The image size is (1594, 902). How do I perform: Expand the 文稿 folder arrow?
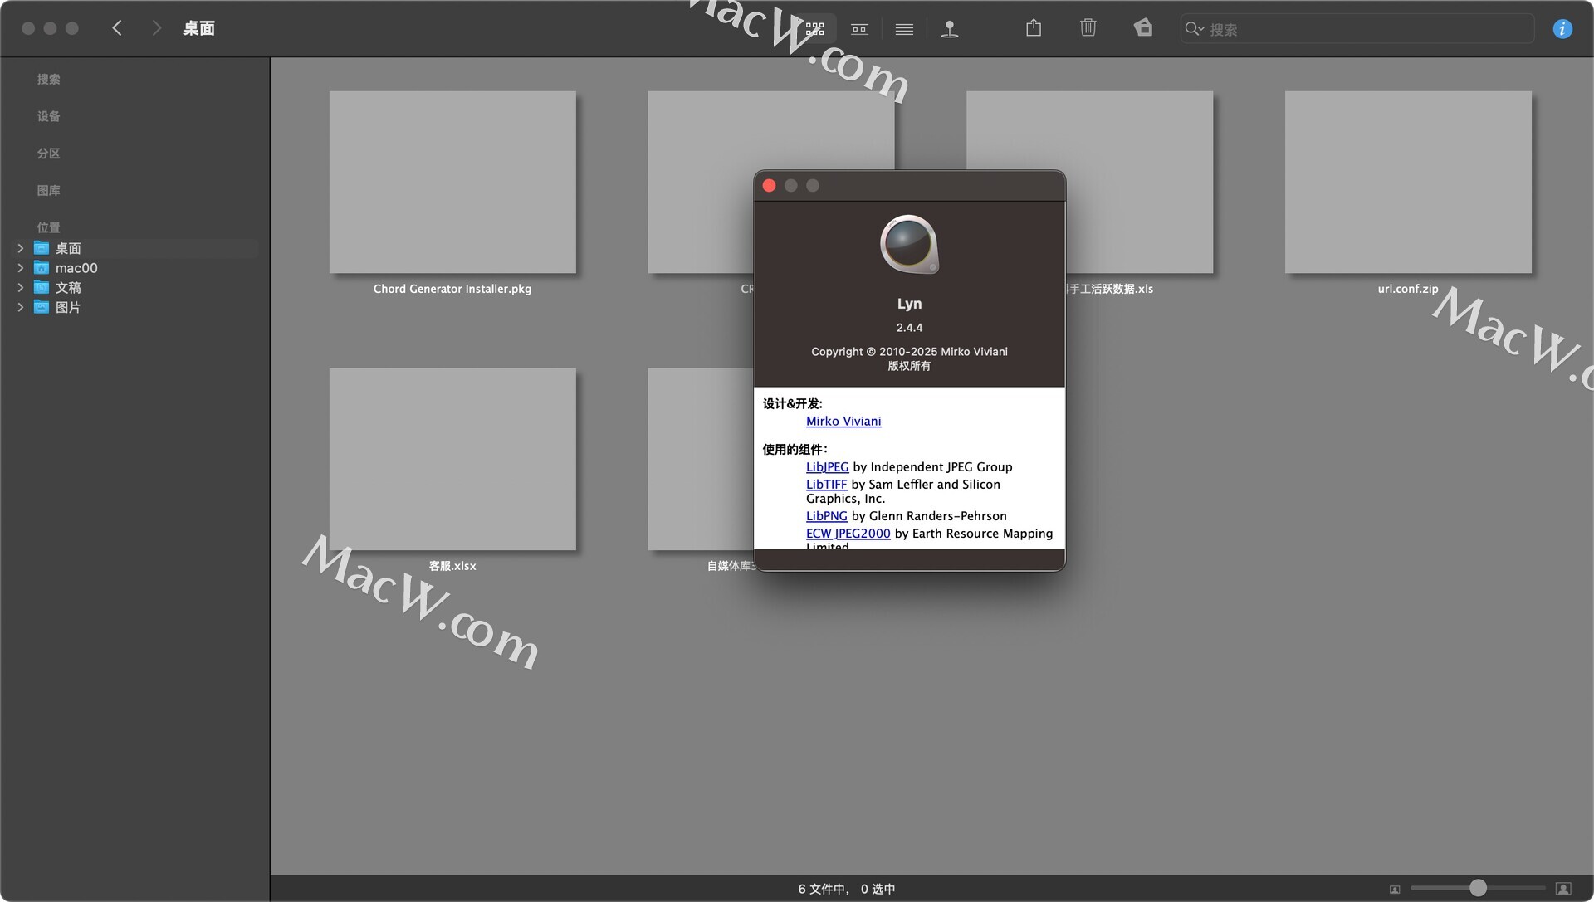pos(21,287)
